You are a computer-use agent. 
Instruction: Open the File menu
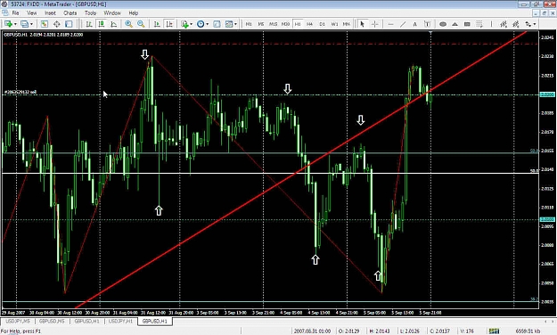pos(15,12)
